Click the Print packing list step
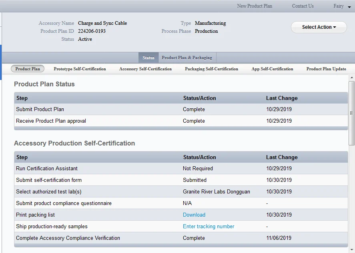This screenshot has height=253, width=355. click(35, 215)
